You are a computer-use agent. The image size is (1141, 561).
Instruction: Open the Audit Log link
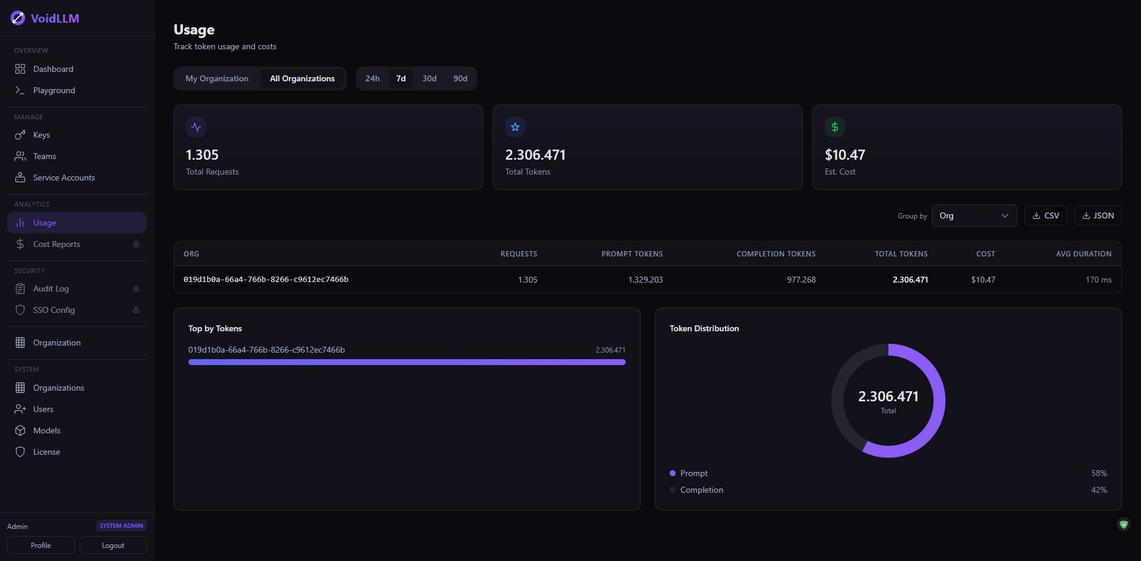77,289
